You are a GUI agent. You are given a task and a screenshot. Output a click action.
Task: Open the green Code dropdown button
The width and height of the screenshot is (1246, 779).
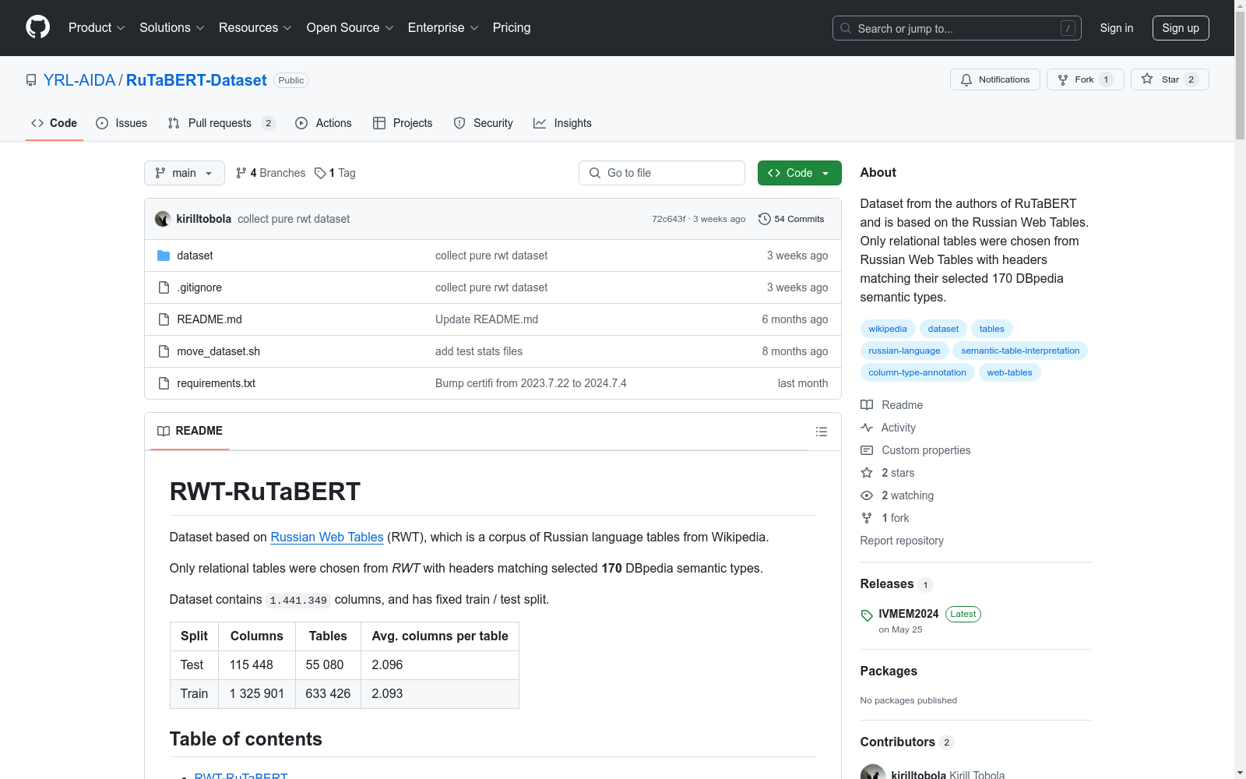tap(799, 173)
